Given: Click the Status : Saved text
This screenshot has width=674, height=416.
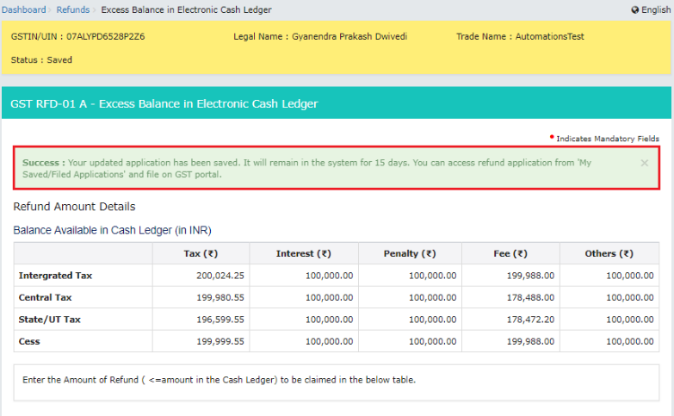Looking at the screenshot, I should point(41,59).
